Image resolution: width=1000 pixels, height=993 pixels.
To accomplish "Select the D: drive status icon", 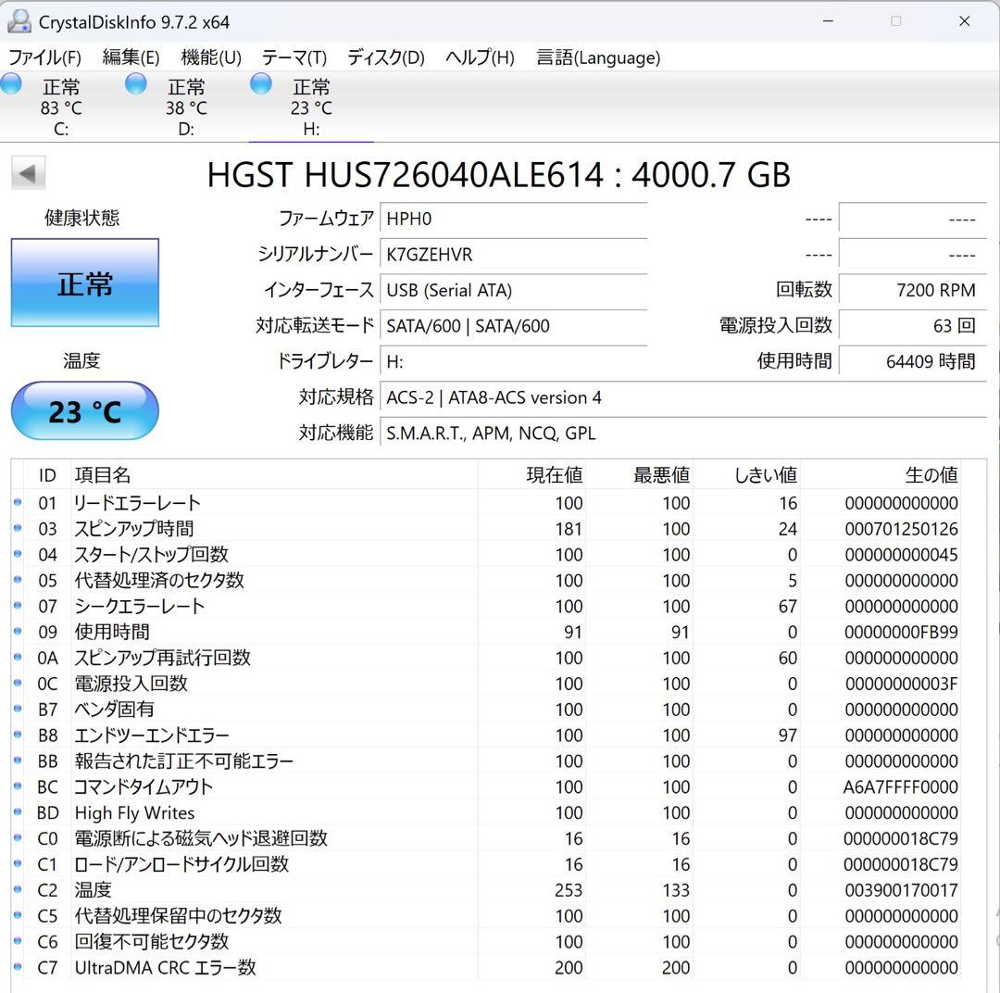I will pyautogui.click(x=135, y=83).
